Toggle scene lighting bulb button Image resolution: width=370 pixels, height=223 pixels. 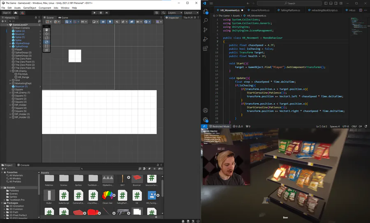(110, 22)
